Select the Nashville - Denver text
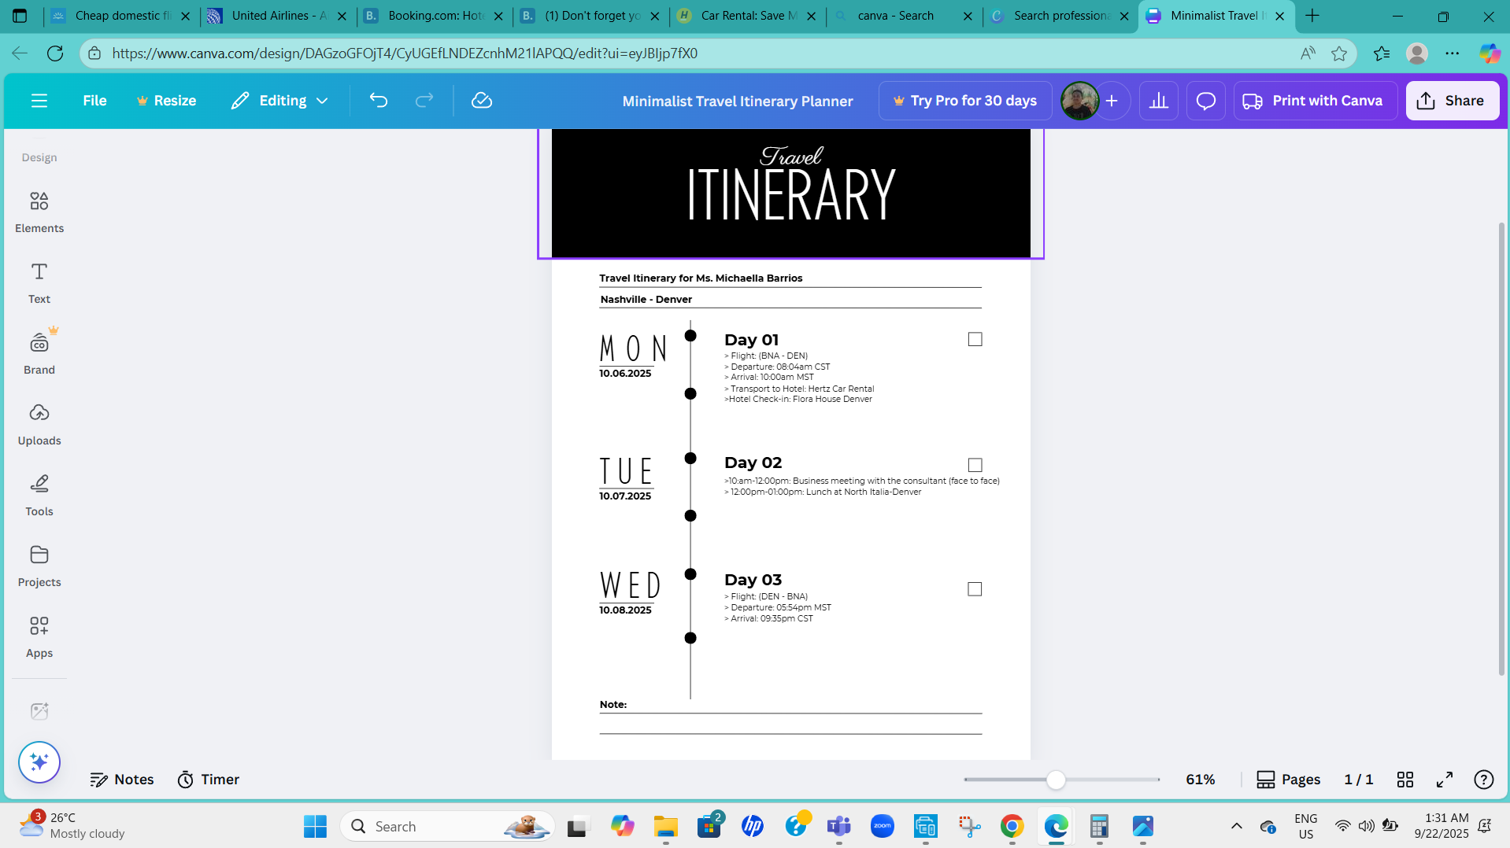The height and width of the screenshot is (848, 1510). [x=646, y=300]
